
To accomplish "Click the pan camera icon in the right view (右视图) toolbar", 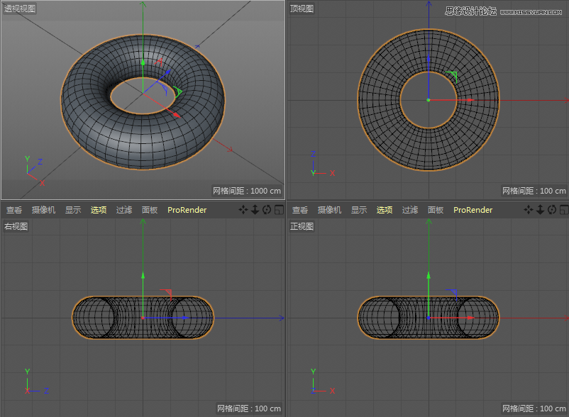I will point(243,210).
